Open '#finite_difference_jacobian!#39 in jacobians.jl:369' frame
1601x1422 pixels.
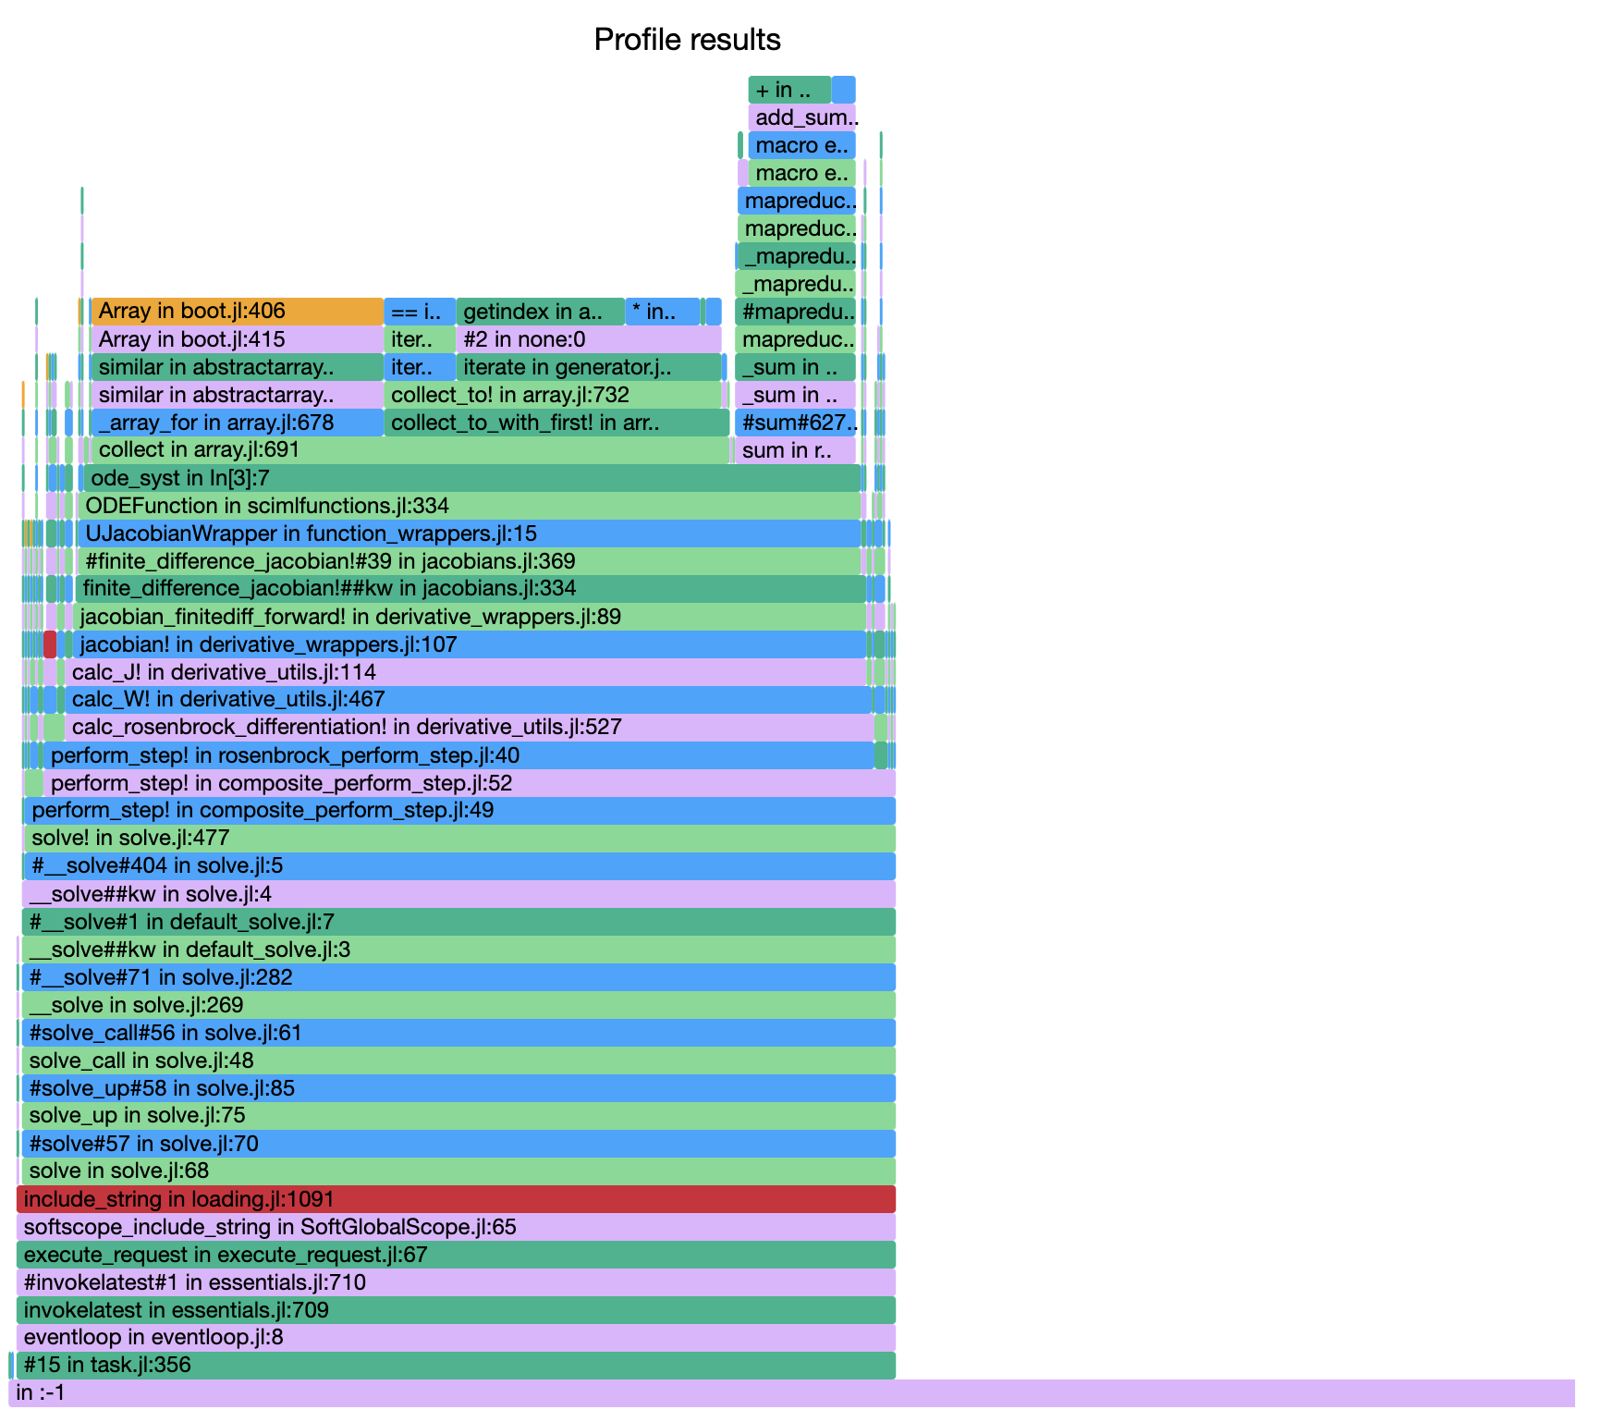470,561
